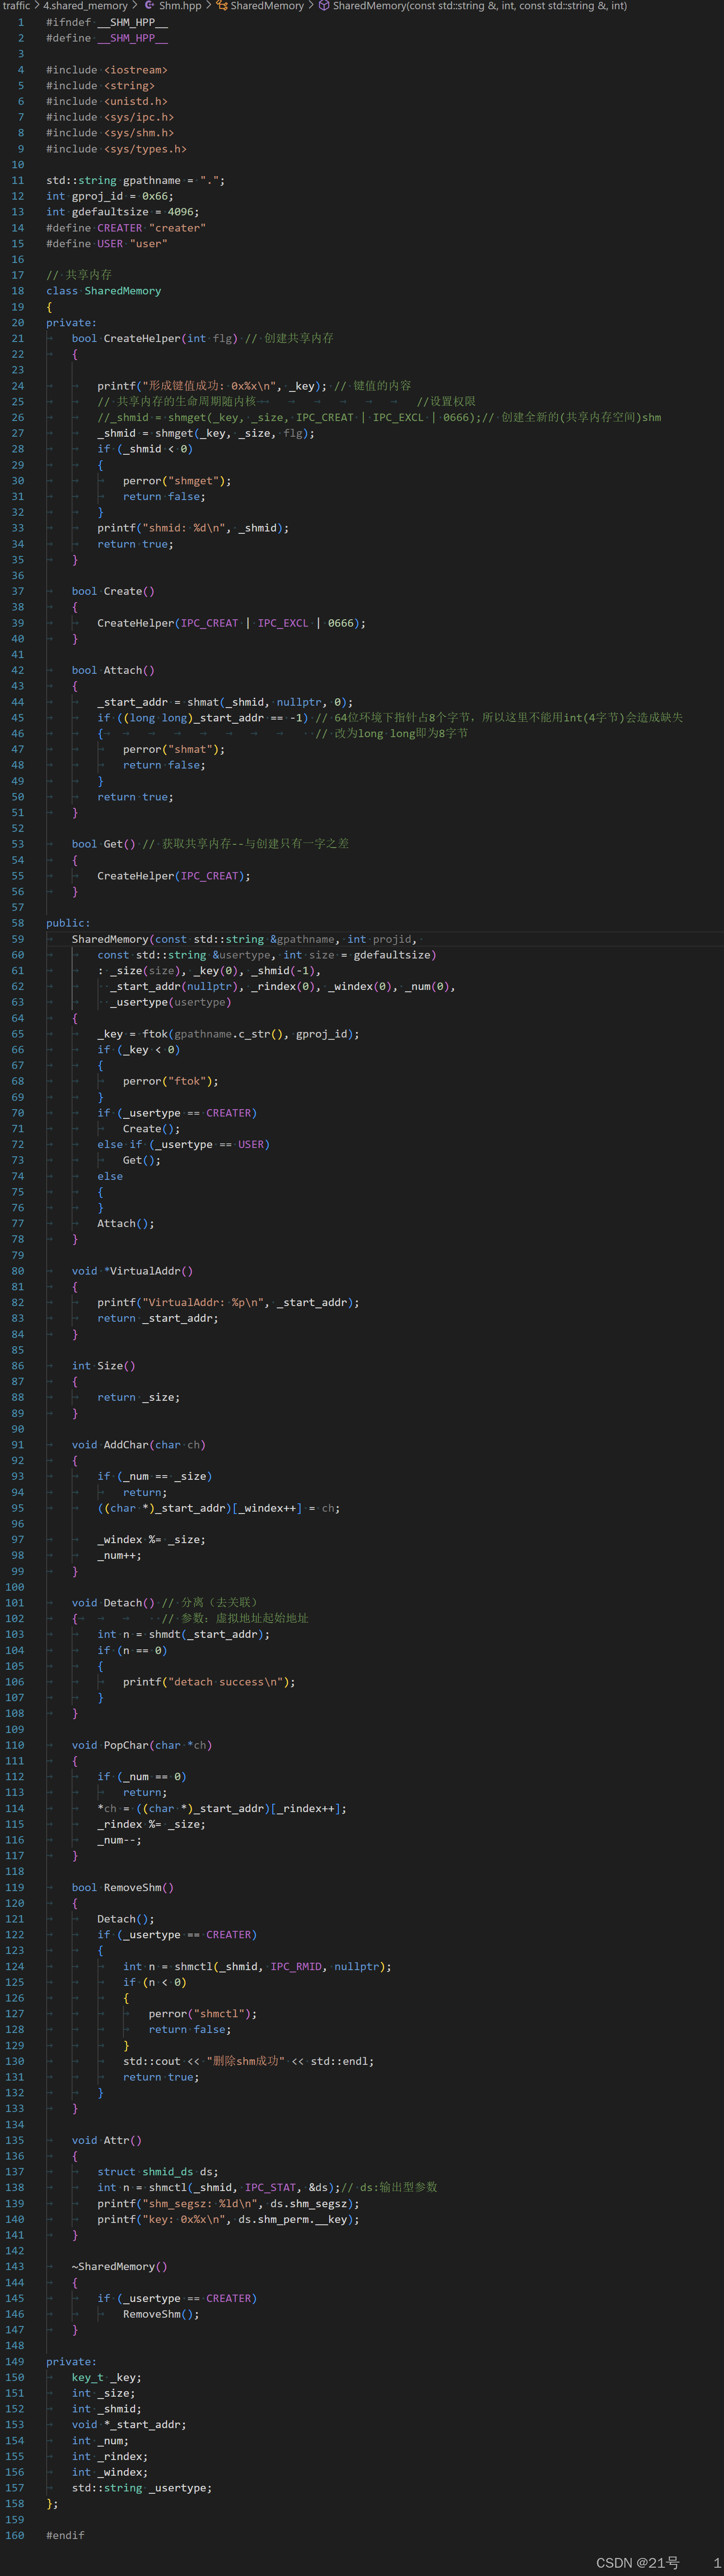Click the class icon of SharedMemory breadcrumb
Viewport: 724px width, 2576px height.
[222, 6]
